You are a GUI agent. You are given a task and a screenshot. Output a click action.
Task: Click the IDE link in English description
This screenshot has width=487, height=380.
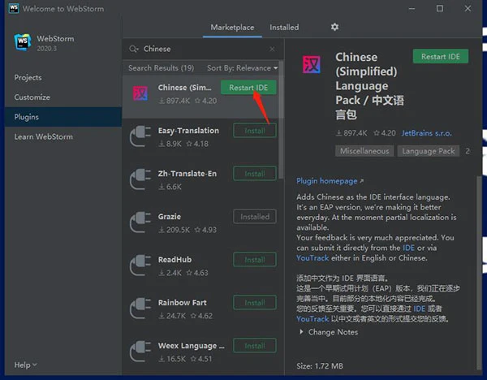(x=408, y=248)
